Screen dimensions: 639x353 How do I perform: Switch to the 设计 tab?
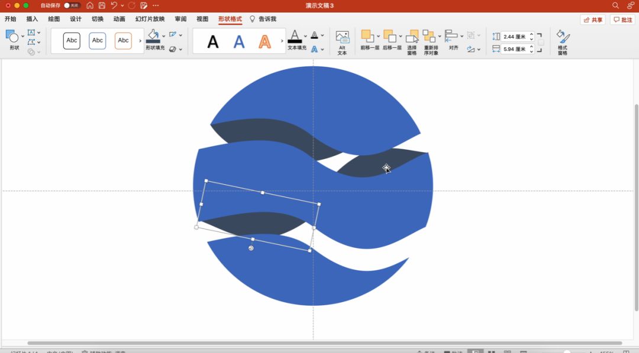[x=76, y=19]
